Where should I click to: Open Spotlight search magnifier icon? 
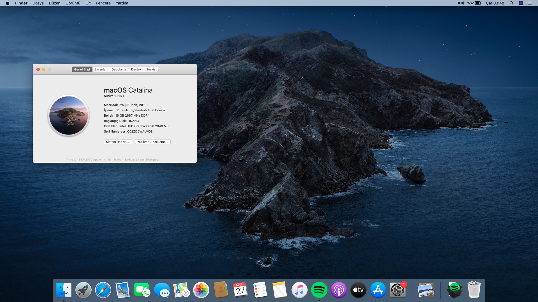511,3
